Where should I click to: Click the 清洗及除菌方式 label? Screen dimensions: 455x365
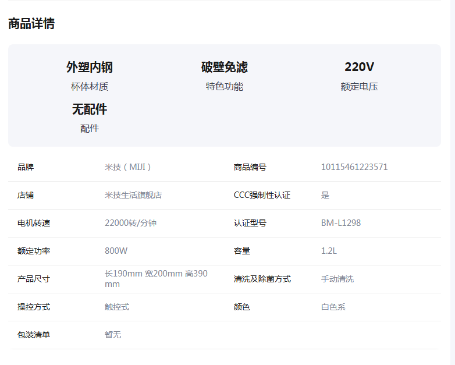(262, 279)
